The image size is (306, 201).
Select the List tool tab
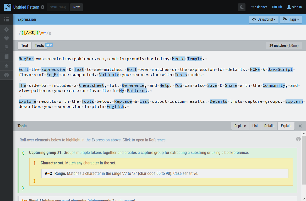[x=255, y=126]
